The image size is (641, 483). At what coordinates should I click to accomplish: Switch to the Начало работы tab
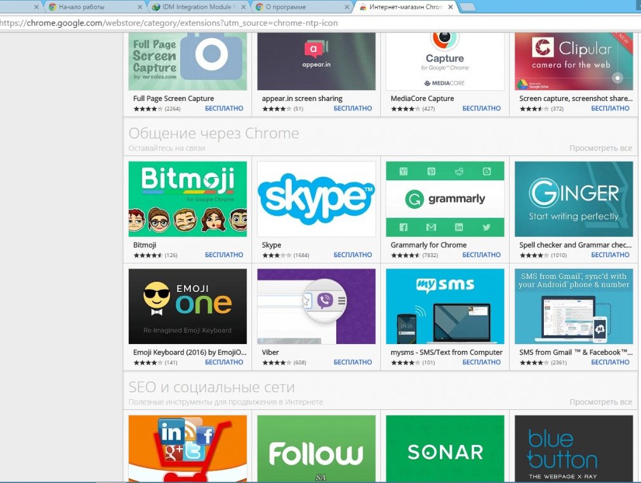tap(95, 7)
